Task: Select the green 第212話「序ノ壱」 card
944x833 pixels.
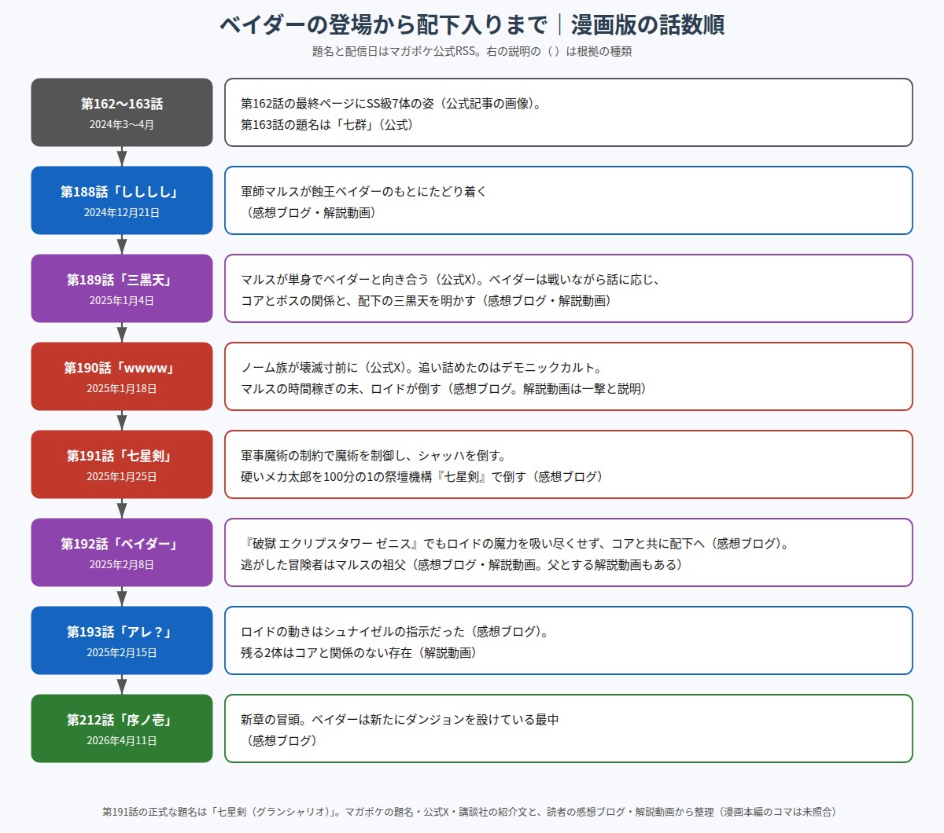Action: (122, 728)
